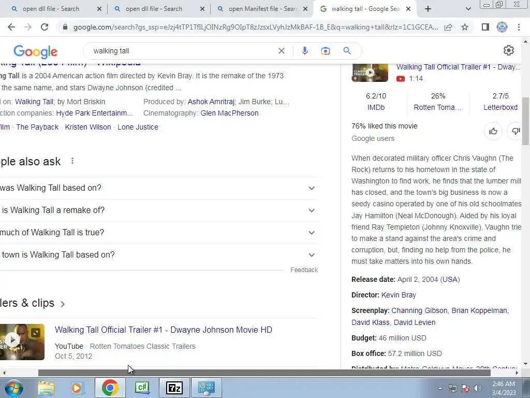Open Windows Explorer from the taskbar

point(46,388)
